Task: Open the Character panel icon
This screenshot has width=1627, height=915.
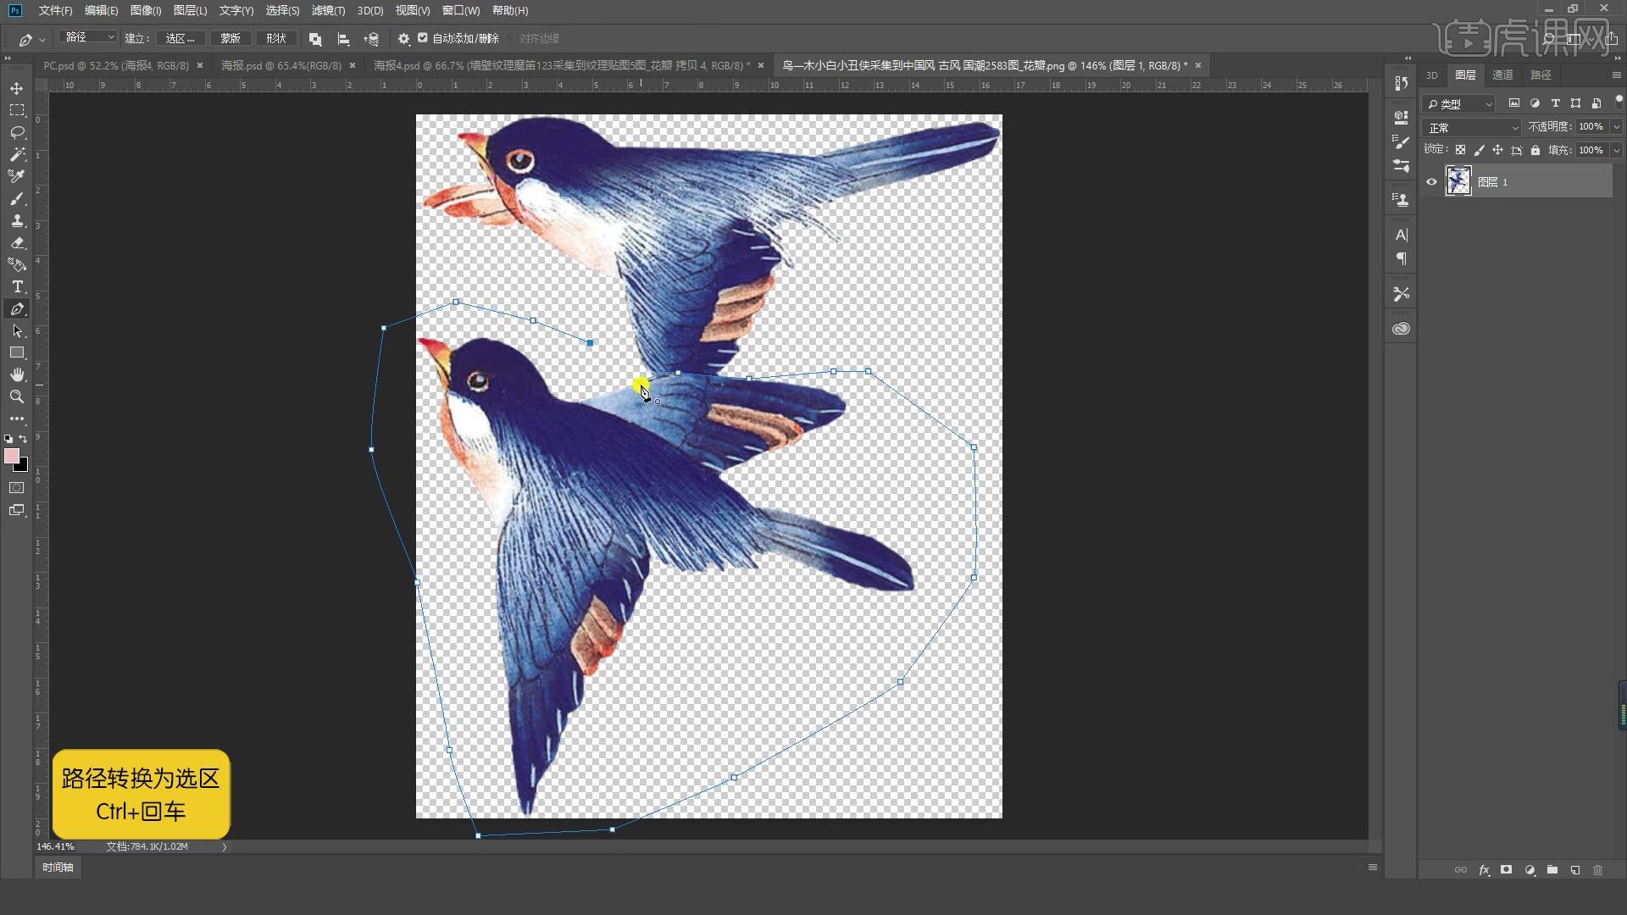Action: point(1401,235)
